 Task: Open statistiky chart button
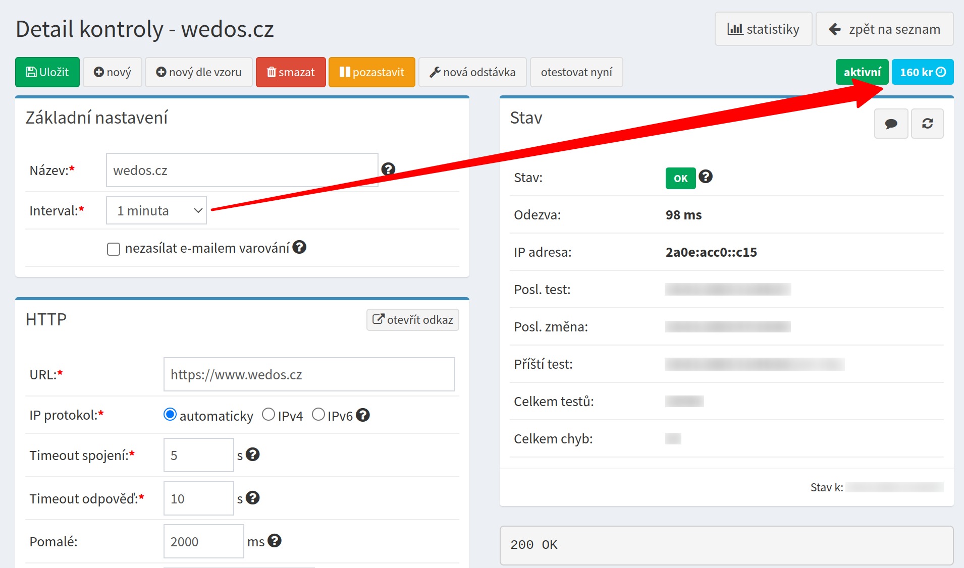coord(763,29)
